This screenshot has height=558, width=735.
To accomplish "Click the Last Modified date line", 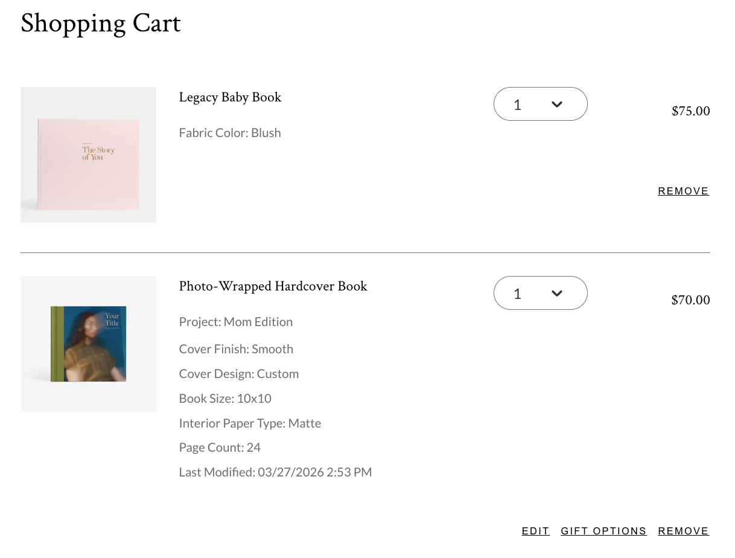I will (275, 472).
